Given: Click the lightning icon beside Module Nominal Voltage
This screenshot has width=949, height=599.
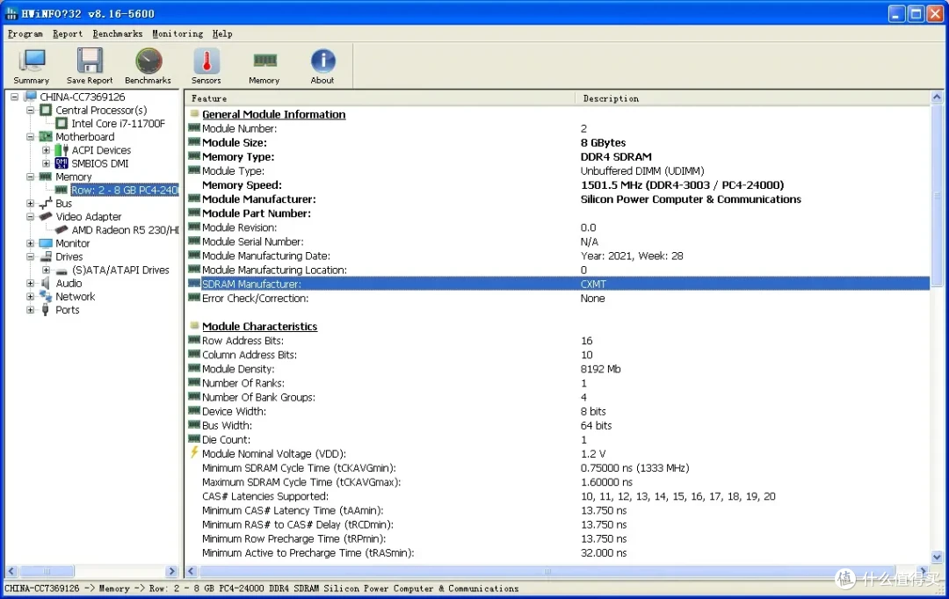Looking at the screenshot, I should tap(194, 452).
